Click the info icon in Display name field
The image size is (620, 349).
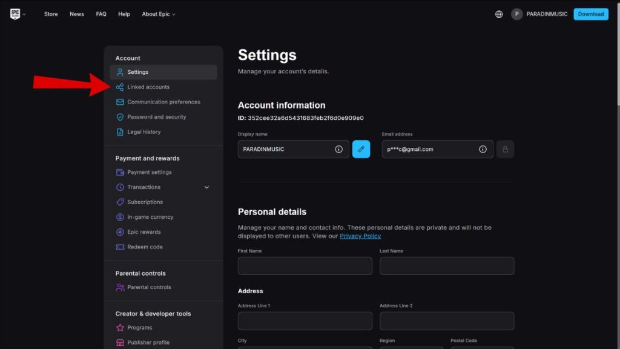point(339,149)
